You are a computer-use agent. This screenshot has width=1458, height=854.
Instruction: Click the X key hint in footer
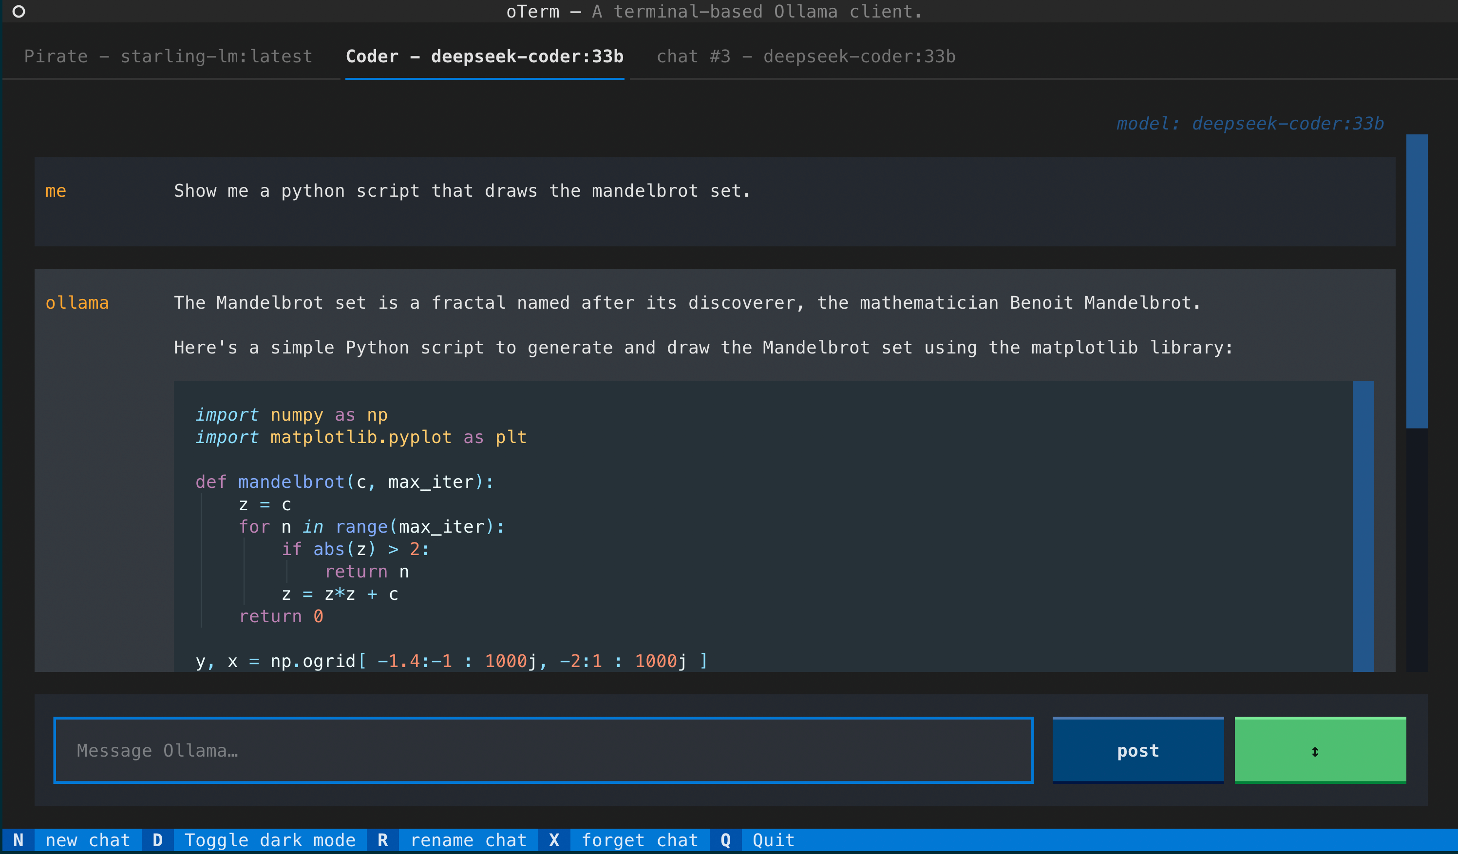[x=554, y=840]
